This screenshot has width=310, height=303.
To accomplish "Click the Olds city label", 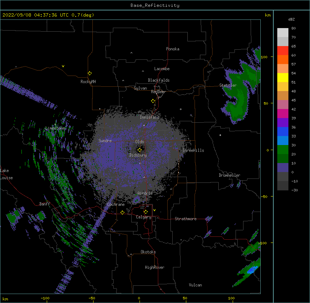I will click(140, 142).
